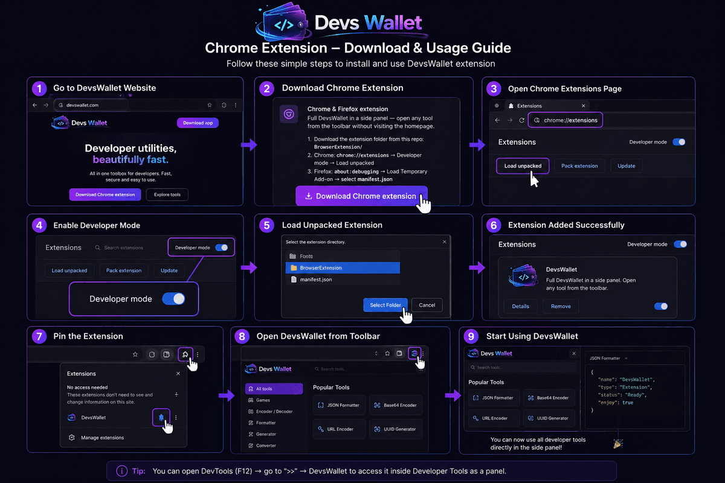Click DevsWallet extension card logo in step 6
The width and height of the screenshot is (725, 483).
[x=523, y=276]
